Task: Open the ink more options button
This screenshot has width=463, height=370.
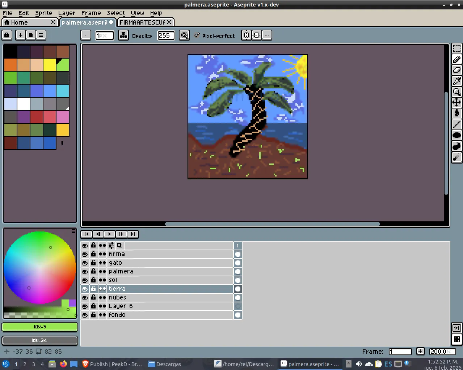Action: pyautogui.click(x=267, y=35)
